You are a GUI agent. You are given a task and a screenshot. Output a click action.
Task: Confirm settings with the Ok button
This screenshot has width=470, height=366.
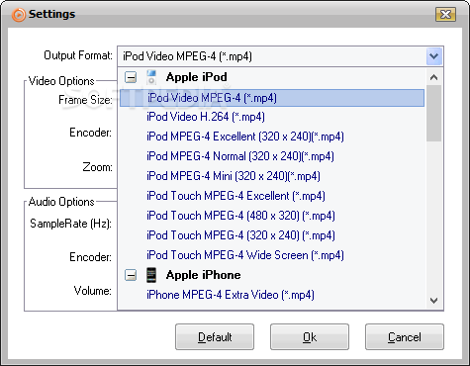pos(310,337)
